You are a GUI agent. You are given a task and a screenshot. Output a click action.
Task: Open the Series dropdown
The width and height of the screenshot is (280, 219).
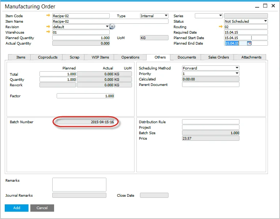tap(220, 16)
